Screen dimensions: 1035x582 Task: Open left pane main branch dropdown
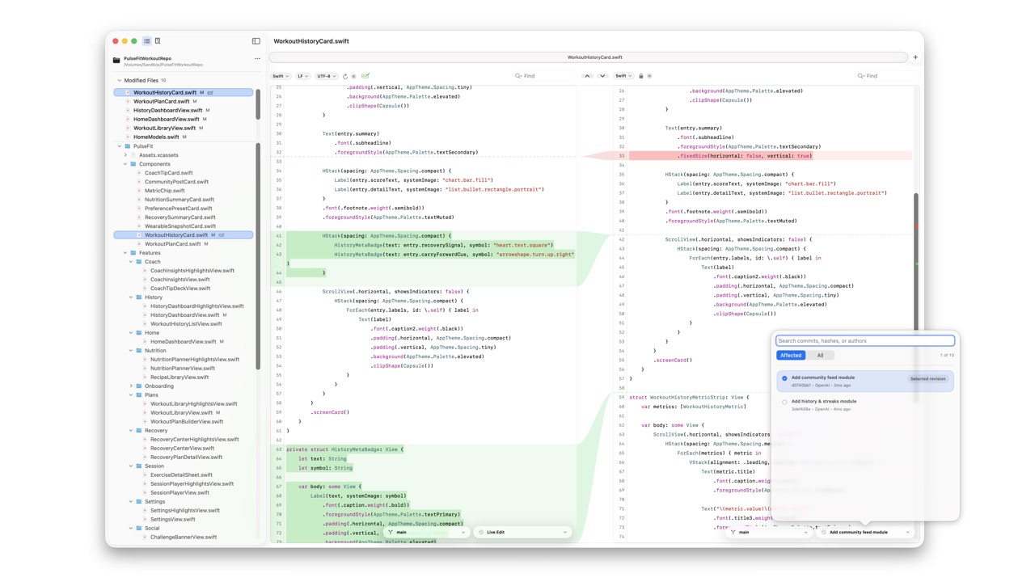click(427, 533)
